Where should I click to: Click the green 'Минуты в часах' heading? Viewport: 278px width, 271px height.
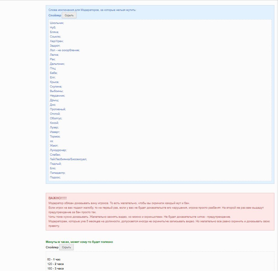point(79,242)
